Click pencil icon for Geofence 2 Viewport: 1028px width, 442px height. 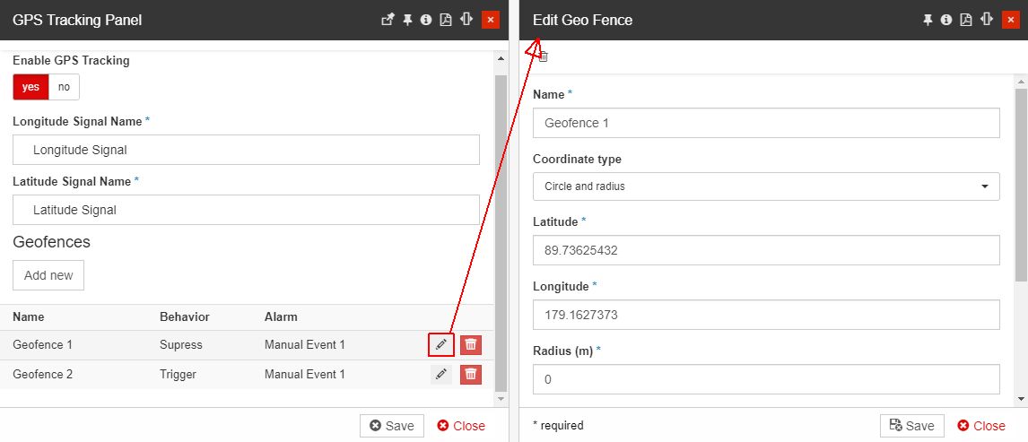[440, 375]
